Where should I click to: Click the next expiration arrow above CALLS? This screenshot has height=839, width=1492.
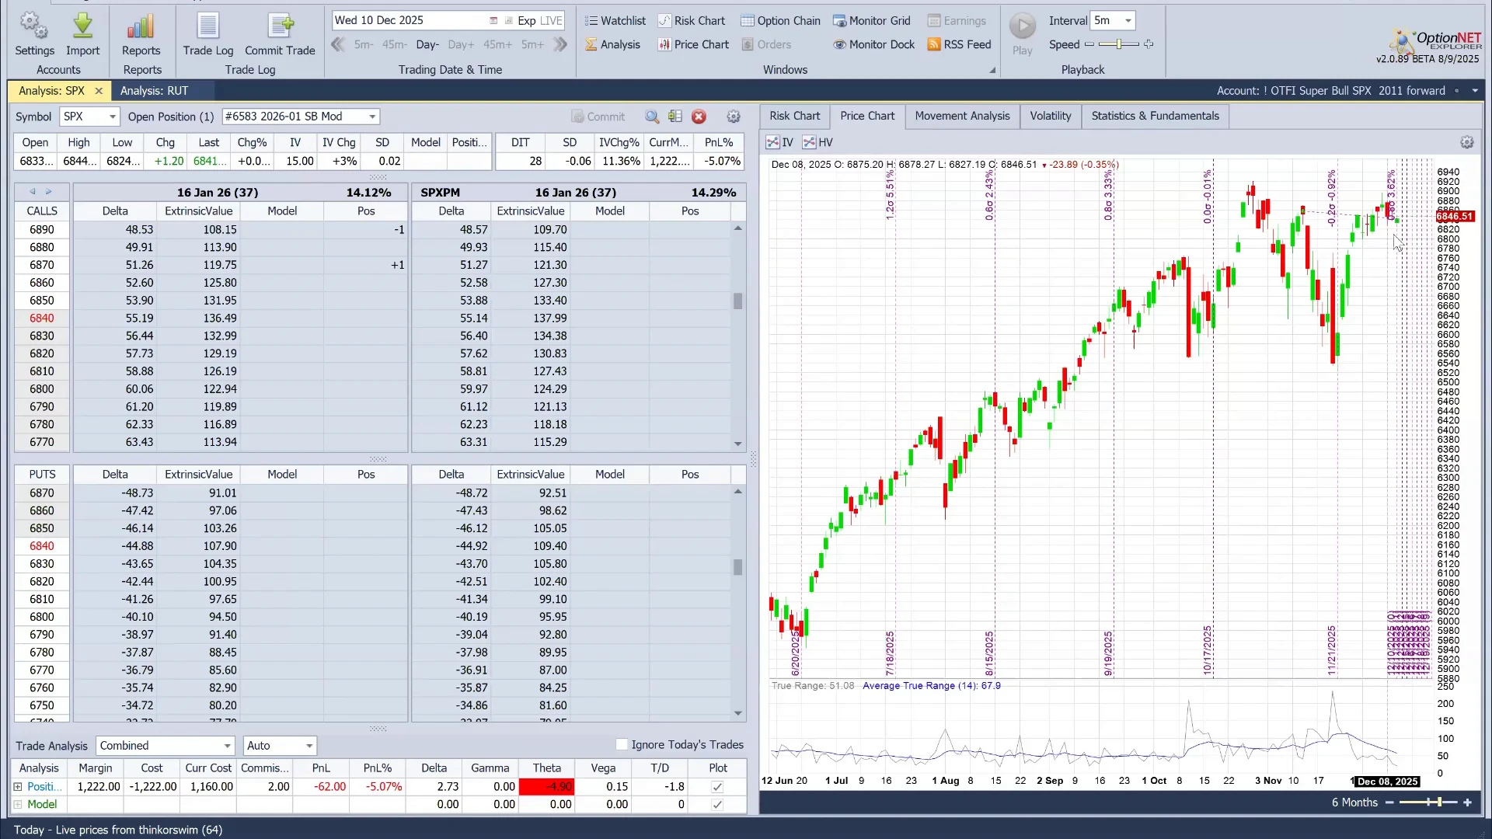click(48, 192)
